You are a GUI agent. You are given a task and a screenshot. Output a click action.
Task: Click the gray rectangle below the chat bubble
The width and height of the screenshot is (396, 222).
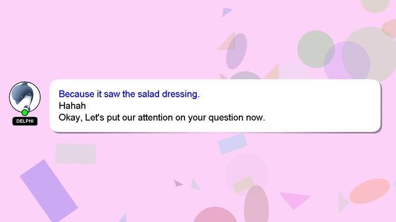[75, 154]
